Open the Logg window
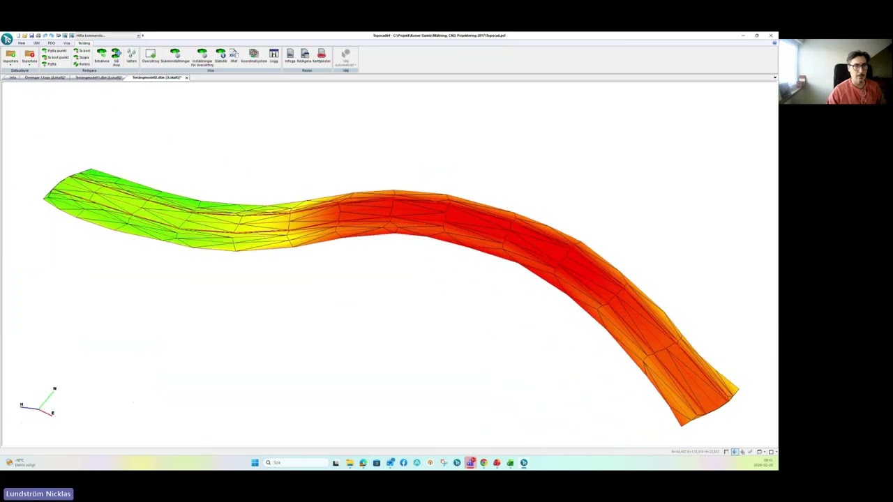Image resolution: width=893 pixels, height=502 pixels. tap(273, 56)
